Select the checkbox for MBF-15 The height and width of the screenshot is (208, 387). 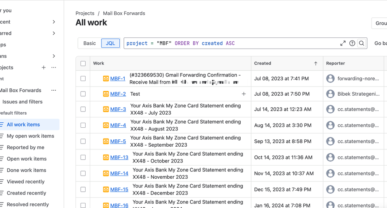pyautogui.click(x=83, y=189)
